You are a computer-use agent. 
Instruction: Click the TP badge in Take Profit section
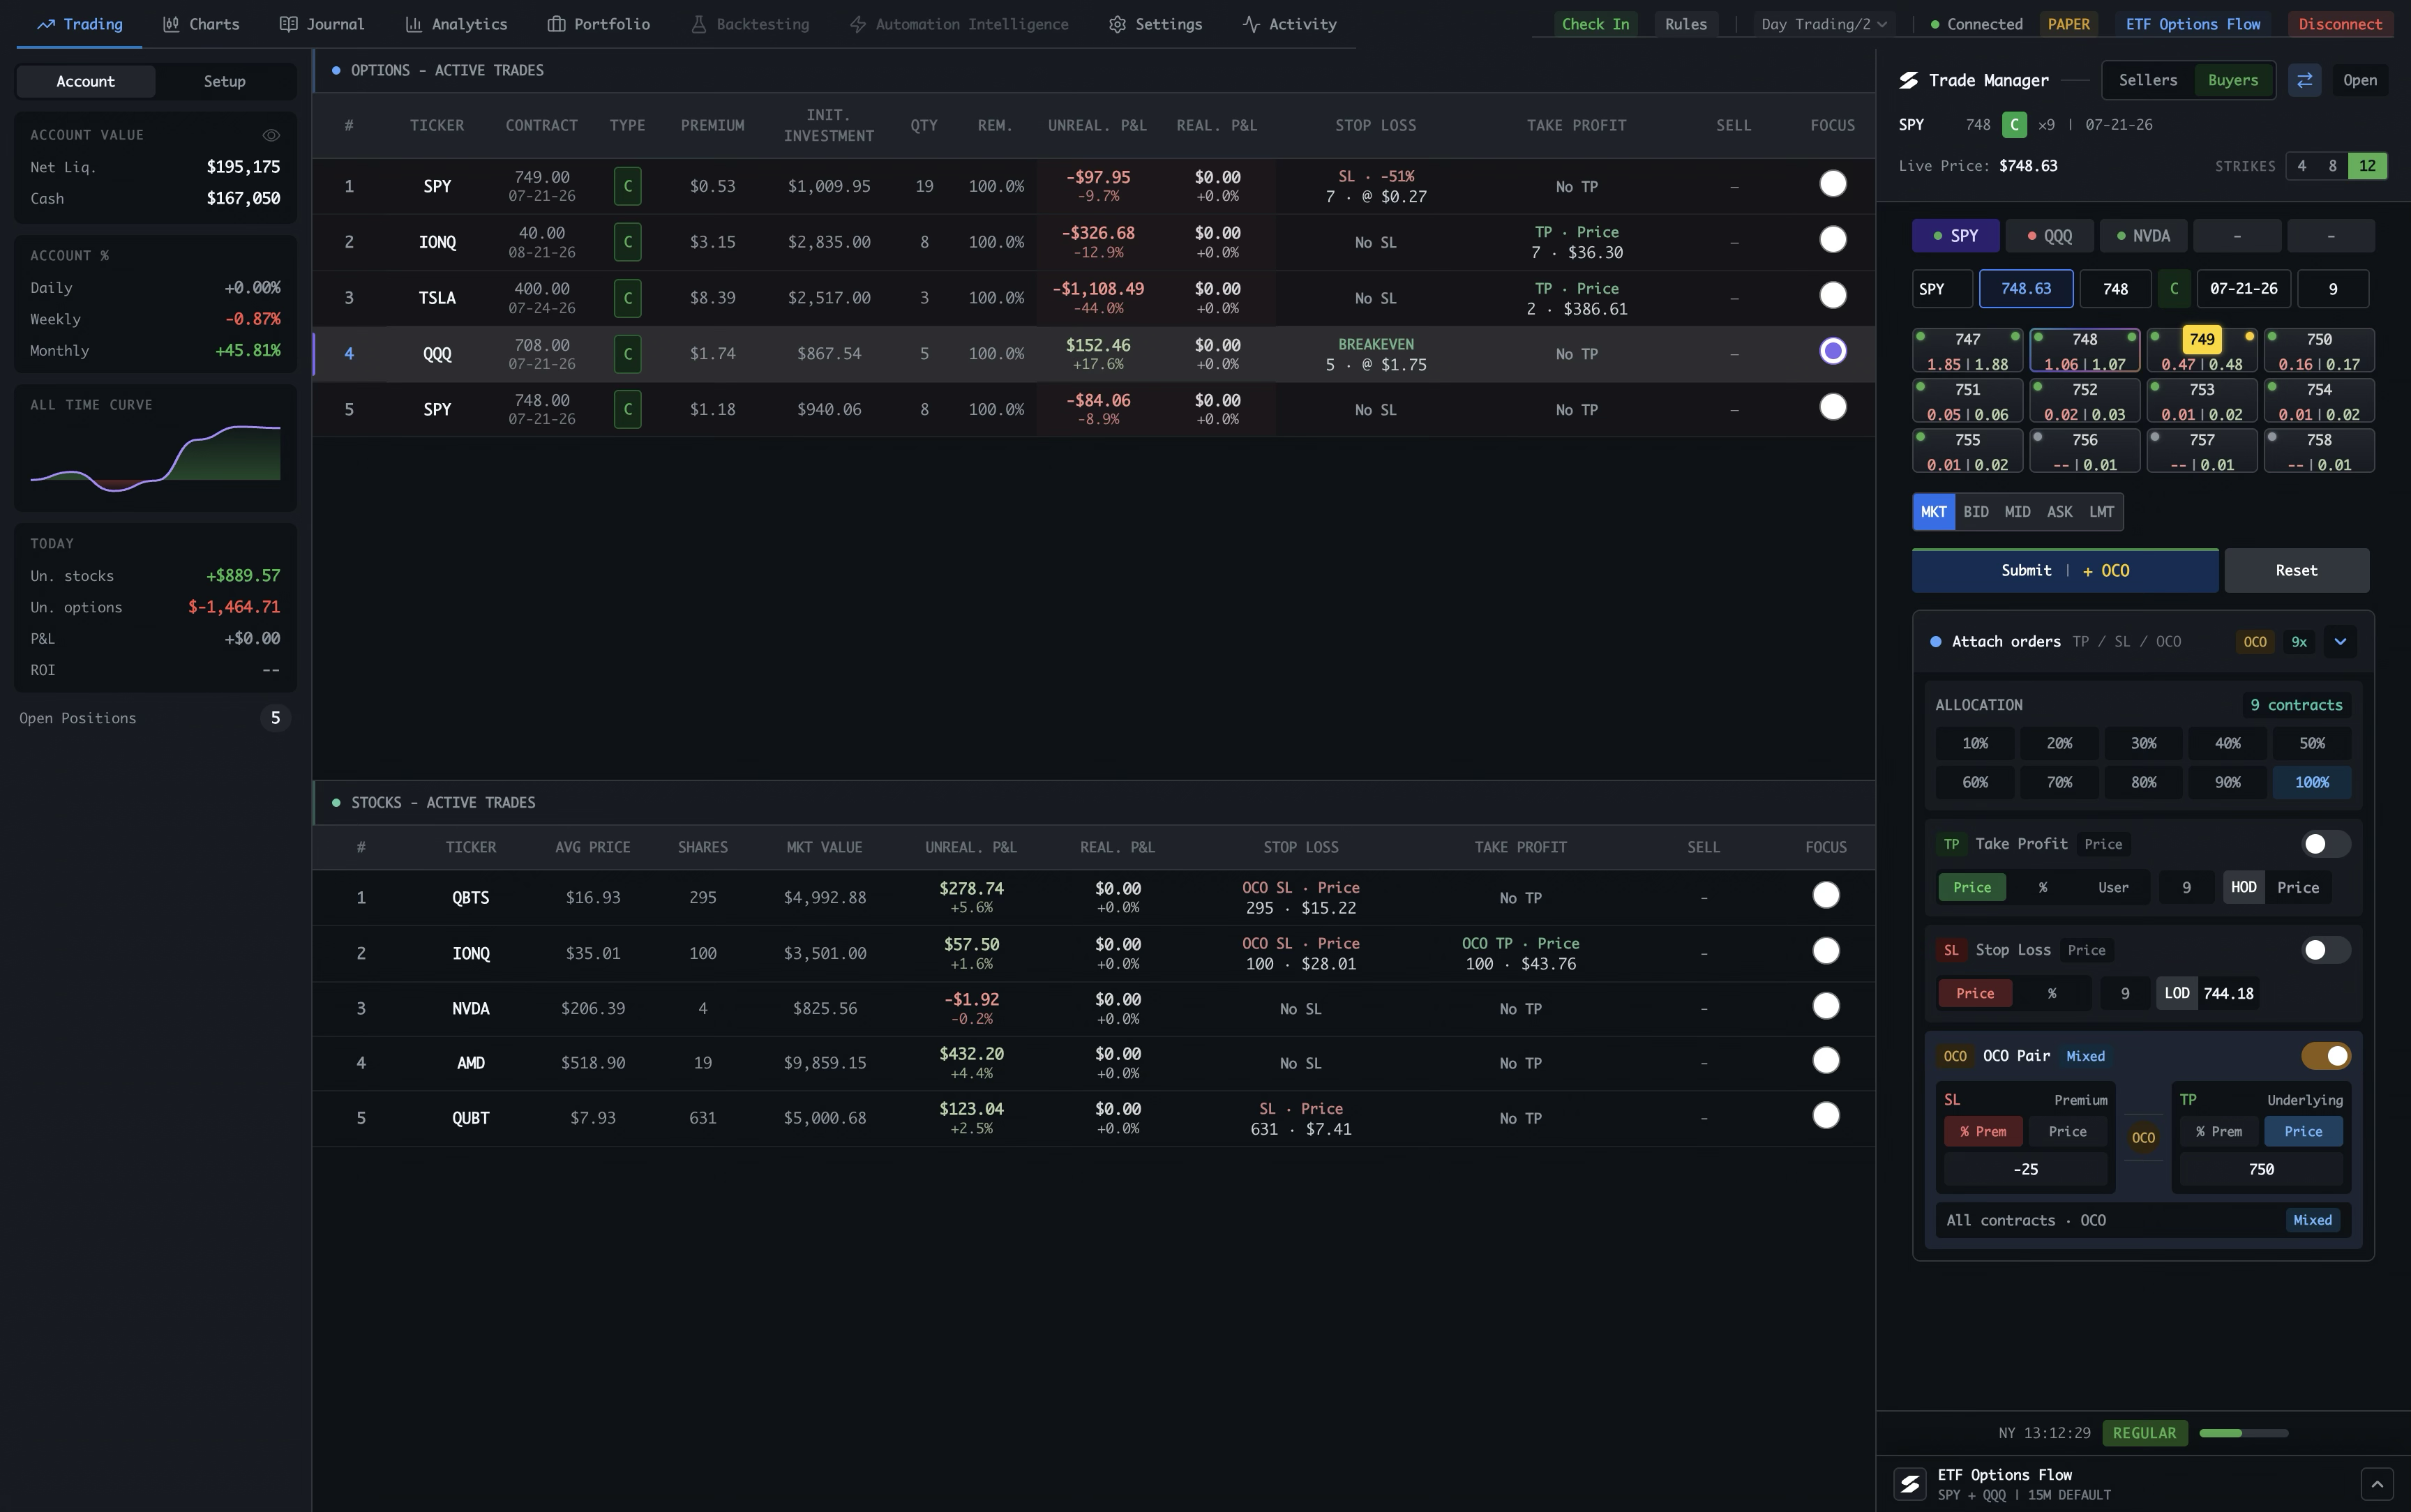click(1951, 844)
